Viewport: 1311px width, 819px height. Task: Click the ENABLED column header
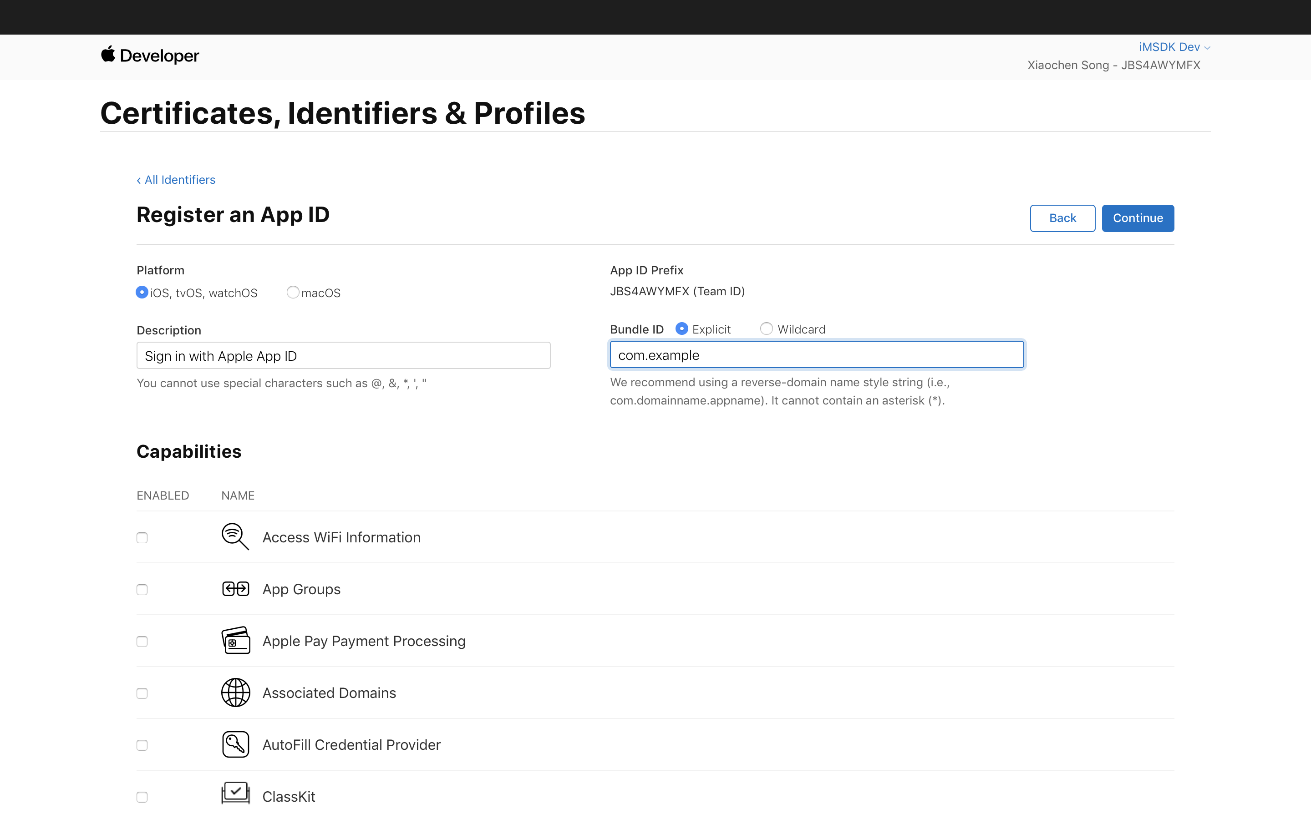(163, 495)
